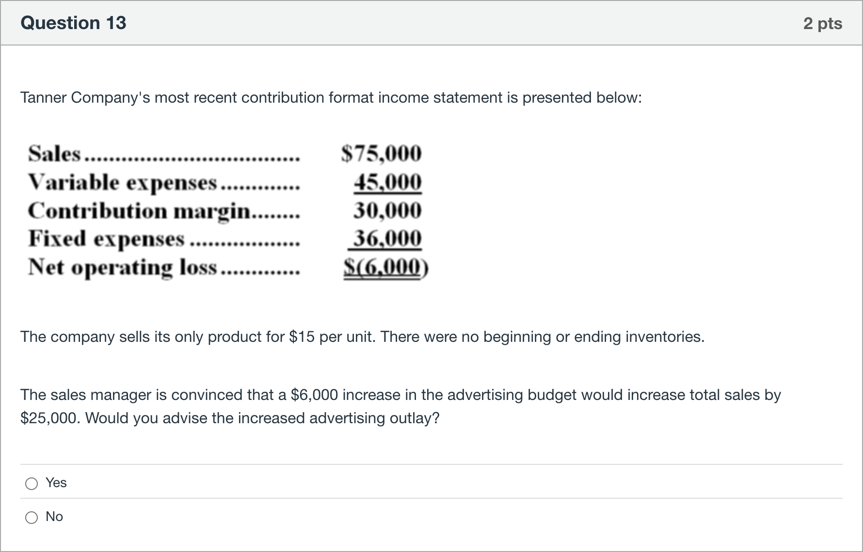Select the Yes radio button

point(32,483)
